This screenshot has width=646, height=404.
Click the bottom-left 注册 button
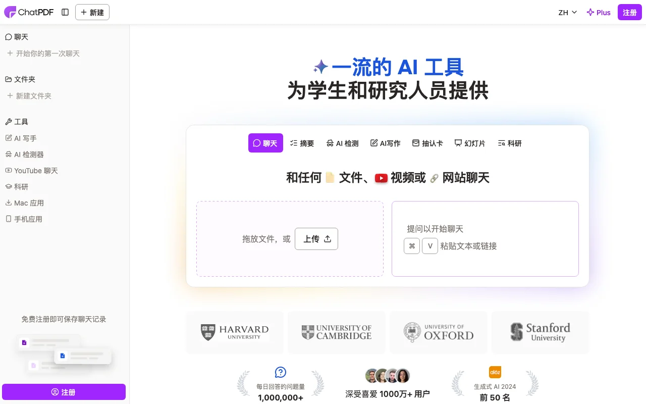[x=64, y=392]
